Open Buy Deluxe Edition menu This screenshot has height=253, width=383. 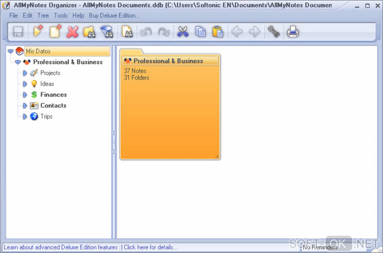pos(114,16)
